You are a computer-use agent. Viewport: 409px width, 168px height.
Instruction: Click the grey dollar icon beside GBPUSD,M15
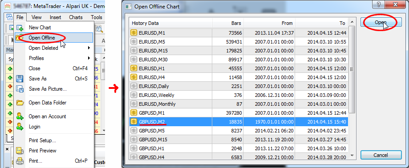click(x=134, y=140)
